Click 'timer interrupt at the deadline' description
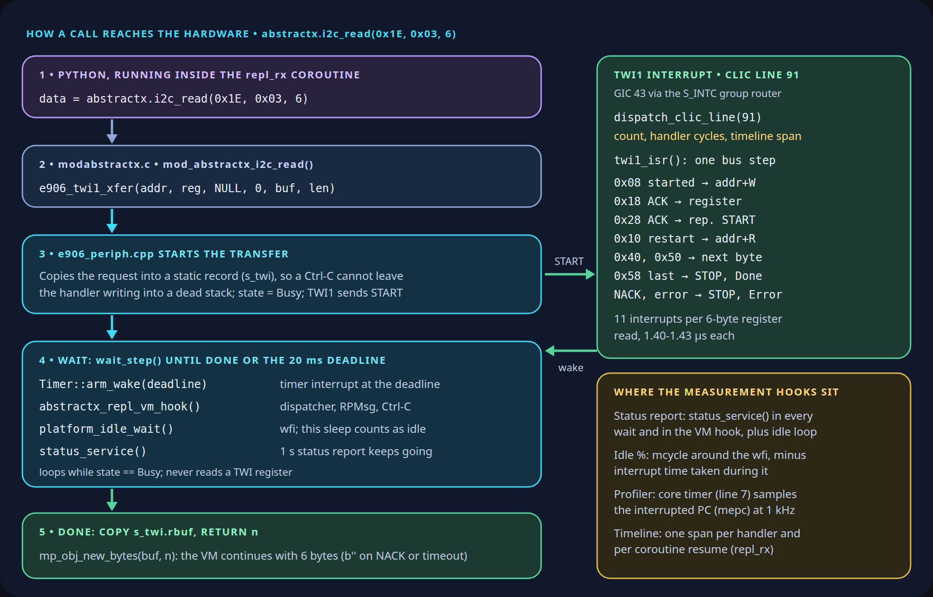 tap(360, 384)
